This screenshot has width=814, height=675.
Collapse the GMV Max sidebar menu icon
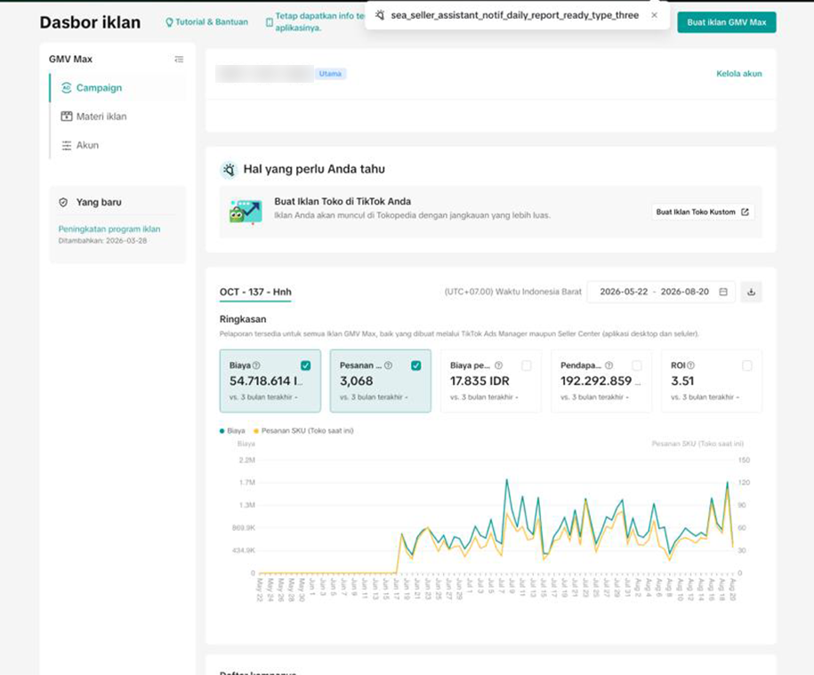(x=179, y=60)
